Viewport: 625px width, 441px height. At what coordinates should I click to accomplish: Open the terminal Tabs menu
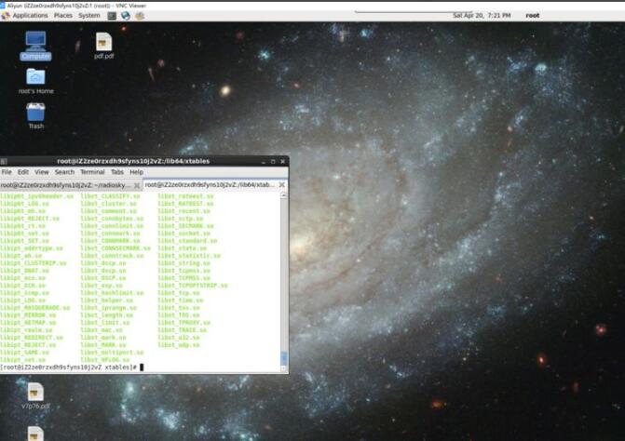coord(116,172)
